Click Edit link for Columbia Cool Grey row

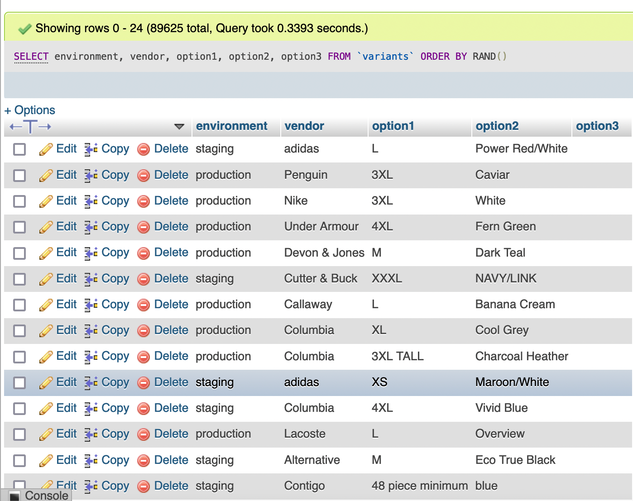point(66,330)
